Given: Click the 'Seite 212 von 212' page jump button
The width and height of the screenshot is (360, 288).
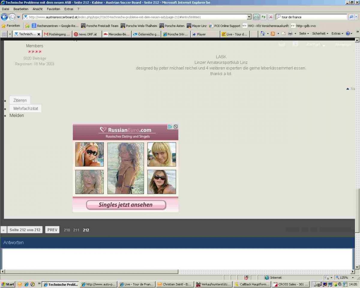Looking at the screenshot, I should pyautogui.click(x=25, y=230).
